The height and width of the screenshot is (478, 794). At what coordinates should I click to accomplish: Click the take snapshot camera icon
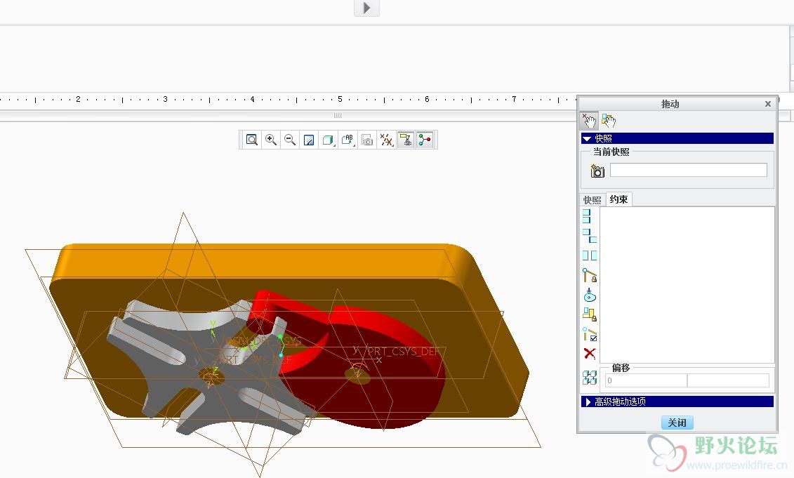[597, 171]
